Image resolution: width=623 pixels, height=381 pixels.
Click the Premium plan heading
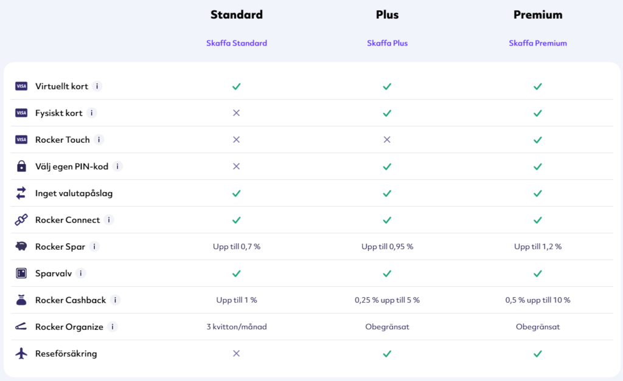(x=538, y=15)
